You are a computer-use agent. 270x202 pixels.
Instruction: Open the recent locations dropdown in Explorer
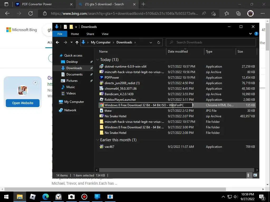tap(71, 42)
